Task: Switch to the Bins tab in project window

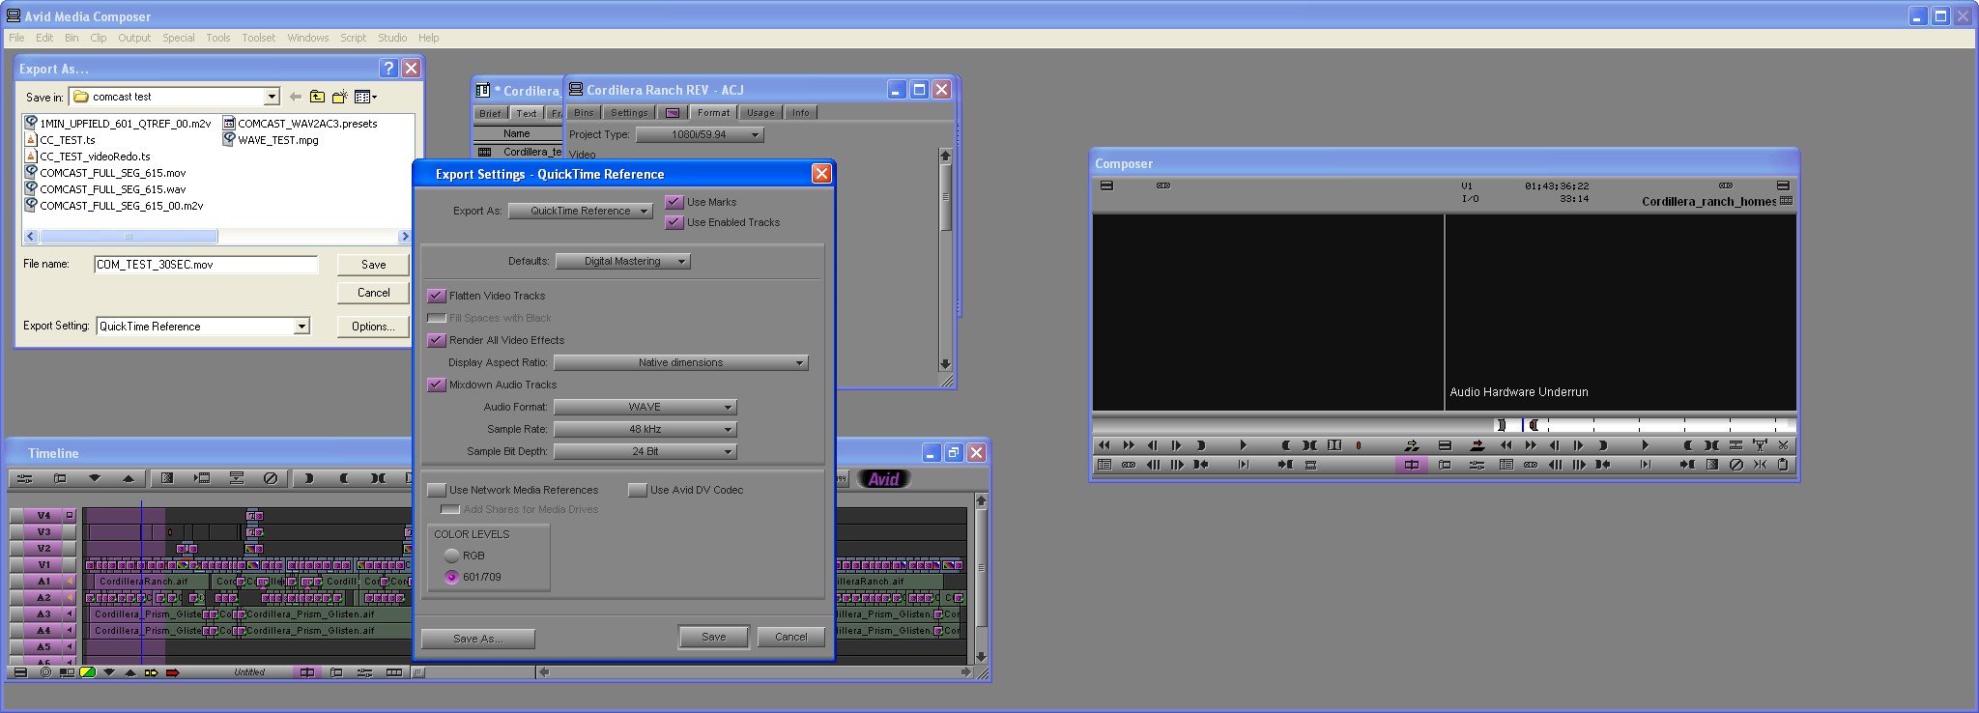Action: (x=584, y=113)
